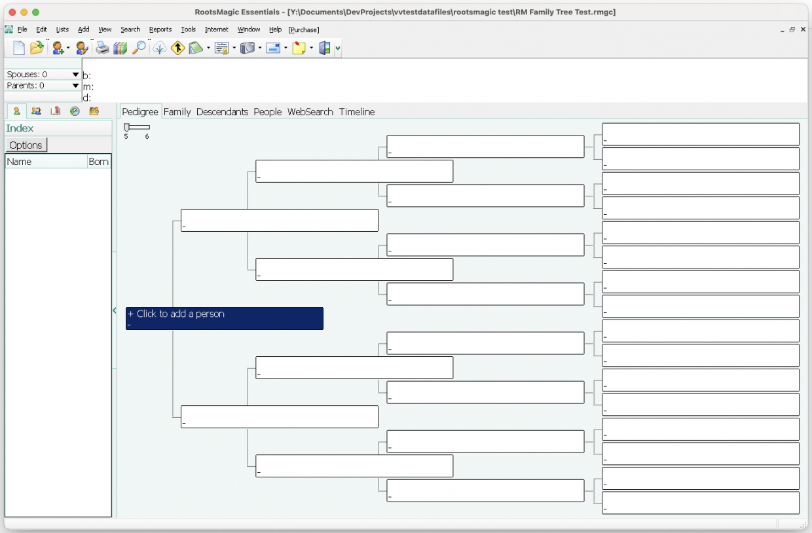812x533 pixels.
Task: Open reports using the books icon
Action: coord(120,48)
